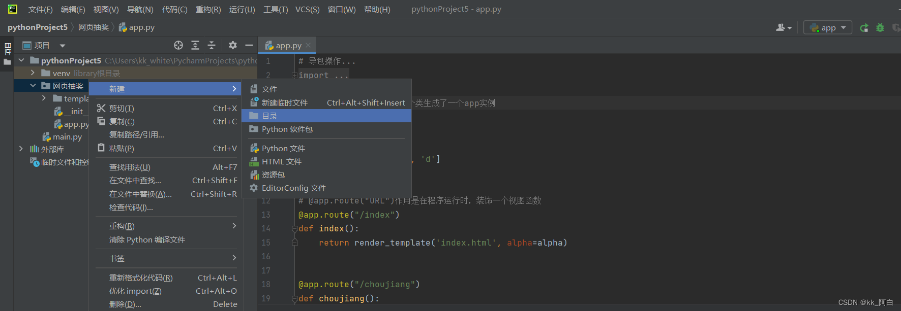Open 重构(R) submenu in context menu
This screenshot has height=311, width=901.
(166, 226)
